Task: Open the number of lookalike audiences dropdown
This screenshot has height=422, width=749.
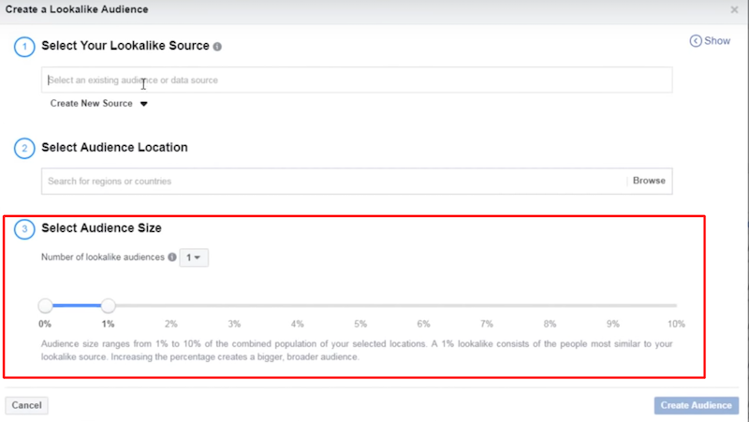Action: coord(194,257)
